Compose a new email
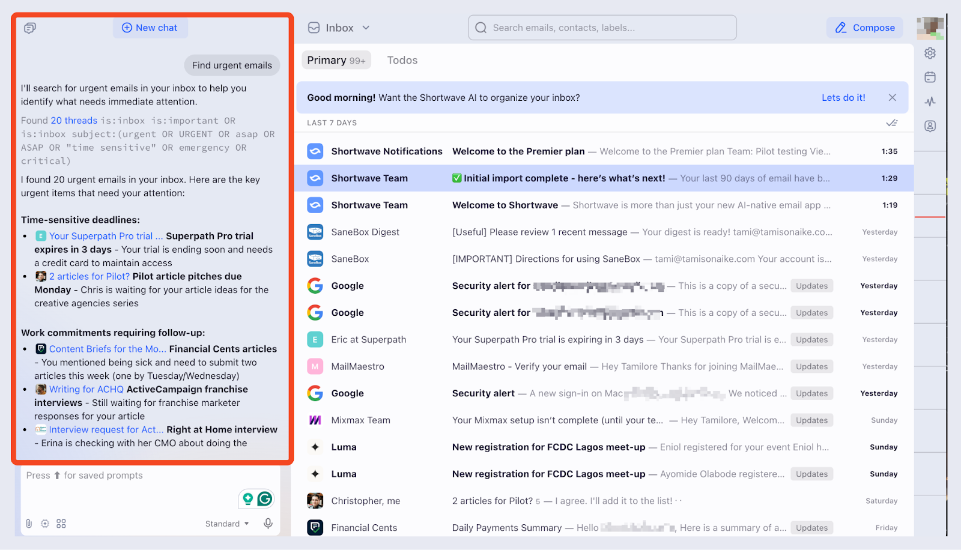The image size is (961, 550). point(864,28)
